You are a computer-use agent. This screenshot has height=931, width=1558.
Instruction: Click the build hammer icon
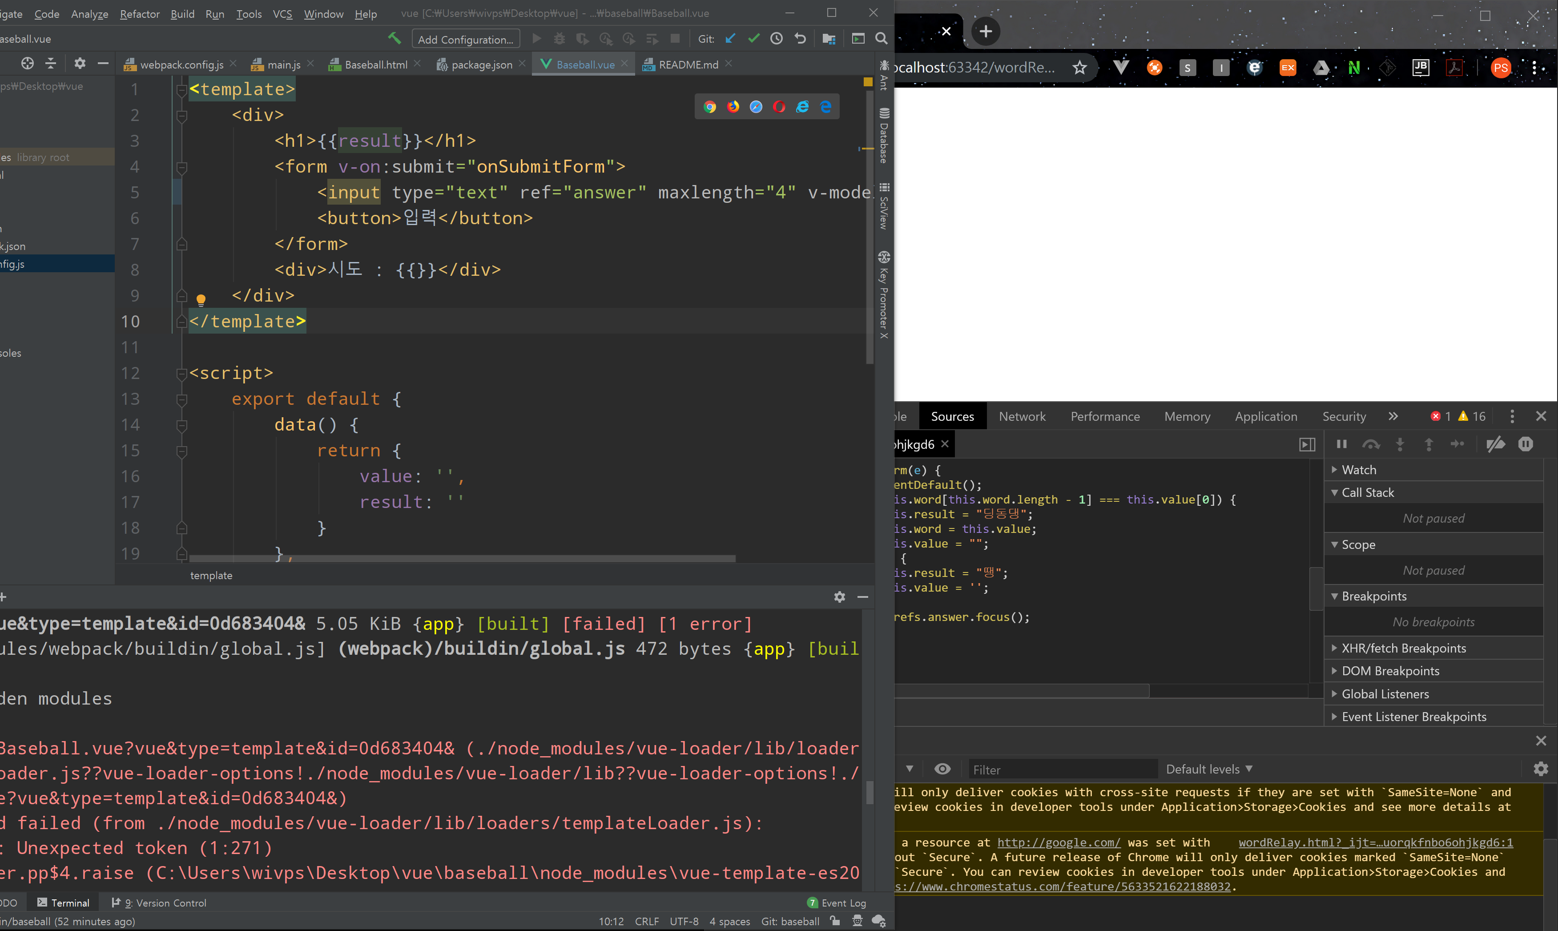[x=395, y=39]
